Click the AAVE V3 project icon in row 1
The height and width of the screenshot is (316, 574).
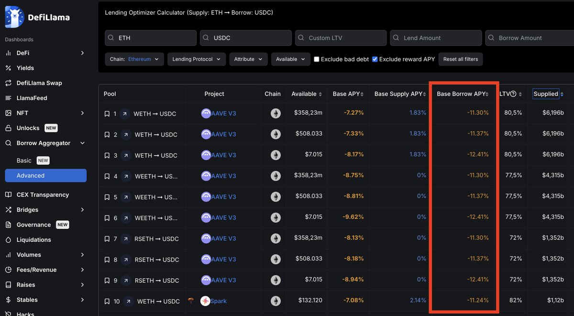(x=206, y=113)
